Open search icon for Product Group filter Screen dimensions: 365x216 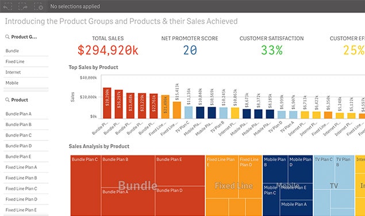(x=7, y=37)
